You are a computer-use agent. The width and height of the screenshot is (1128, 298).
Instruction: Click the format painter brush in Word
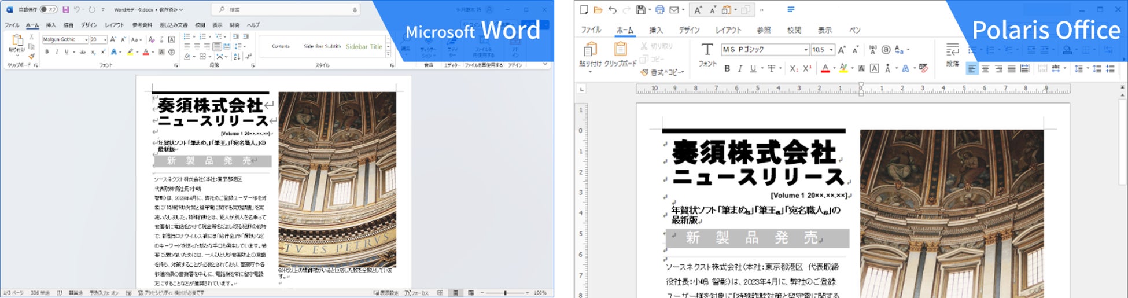click(31, 56)
